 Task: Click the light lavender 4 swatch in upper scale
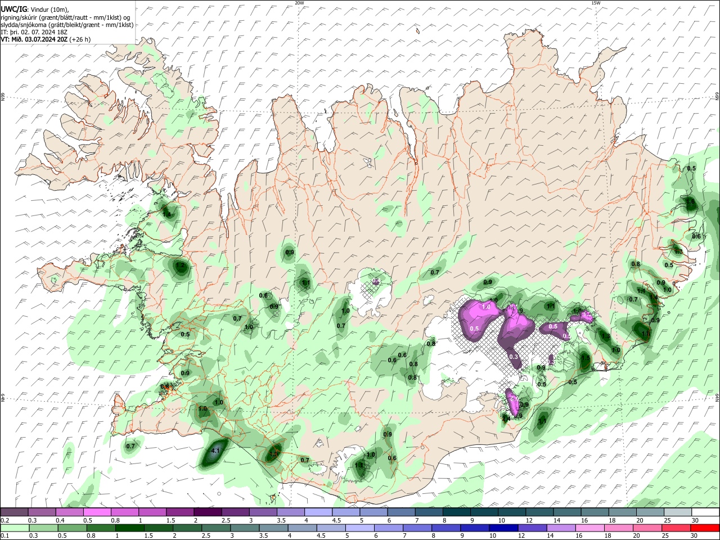pyautogui.click(x=318, y=512)
